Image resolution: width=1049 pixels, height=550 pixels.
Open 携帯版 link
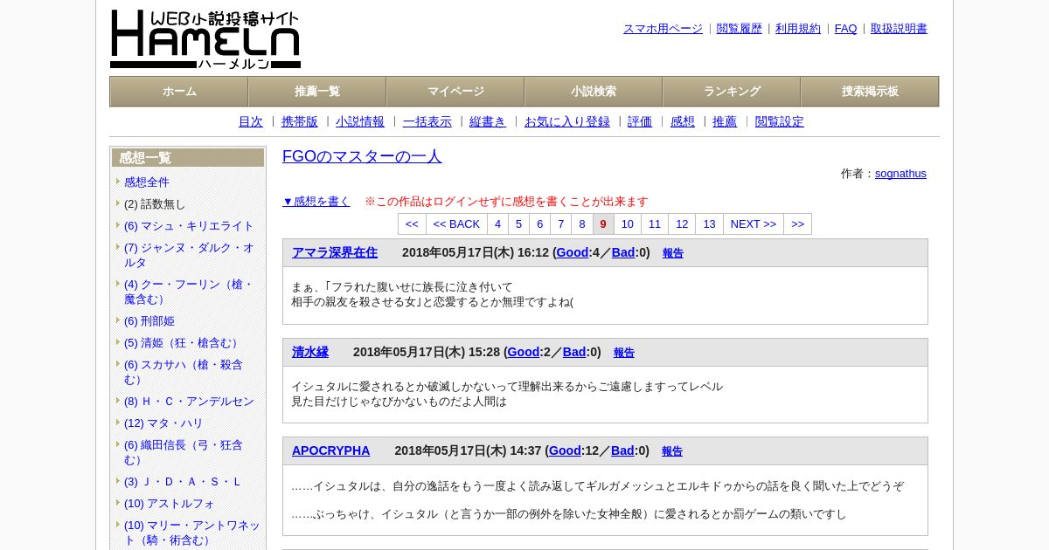coord(300,122)
